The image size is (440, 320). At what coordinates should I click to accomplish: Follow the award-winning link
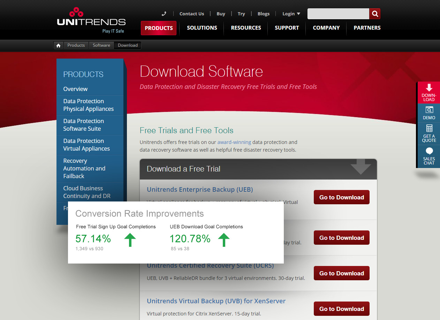pos(234,142)
